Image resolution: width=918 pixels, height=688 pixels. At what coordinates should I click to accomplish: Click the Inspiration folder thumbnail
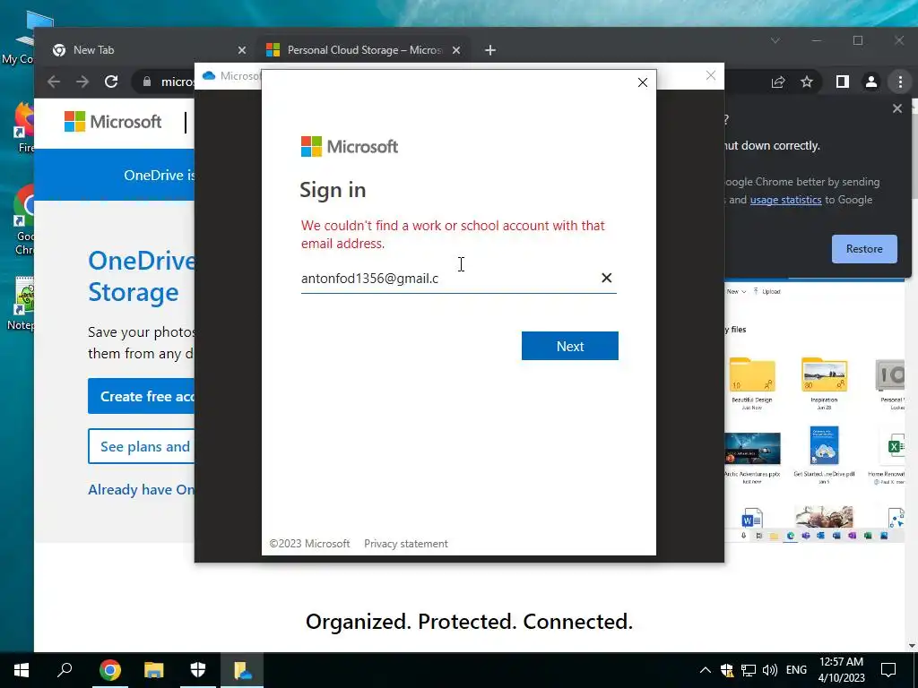point(824,374)
